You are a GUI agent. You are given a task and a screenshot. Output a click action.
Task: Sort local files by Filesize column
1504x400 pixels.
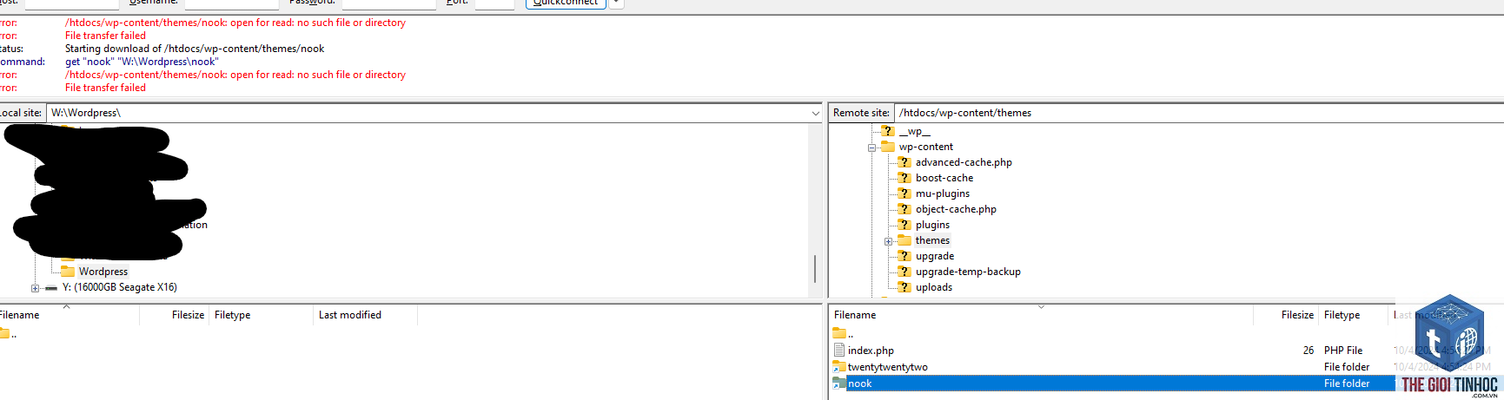coord(174,315)
